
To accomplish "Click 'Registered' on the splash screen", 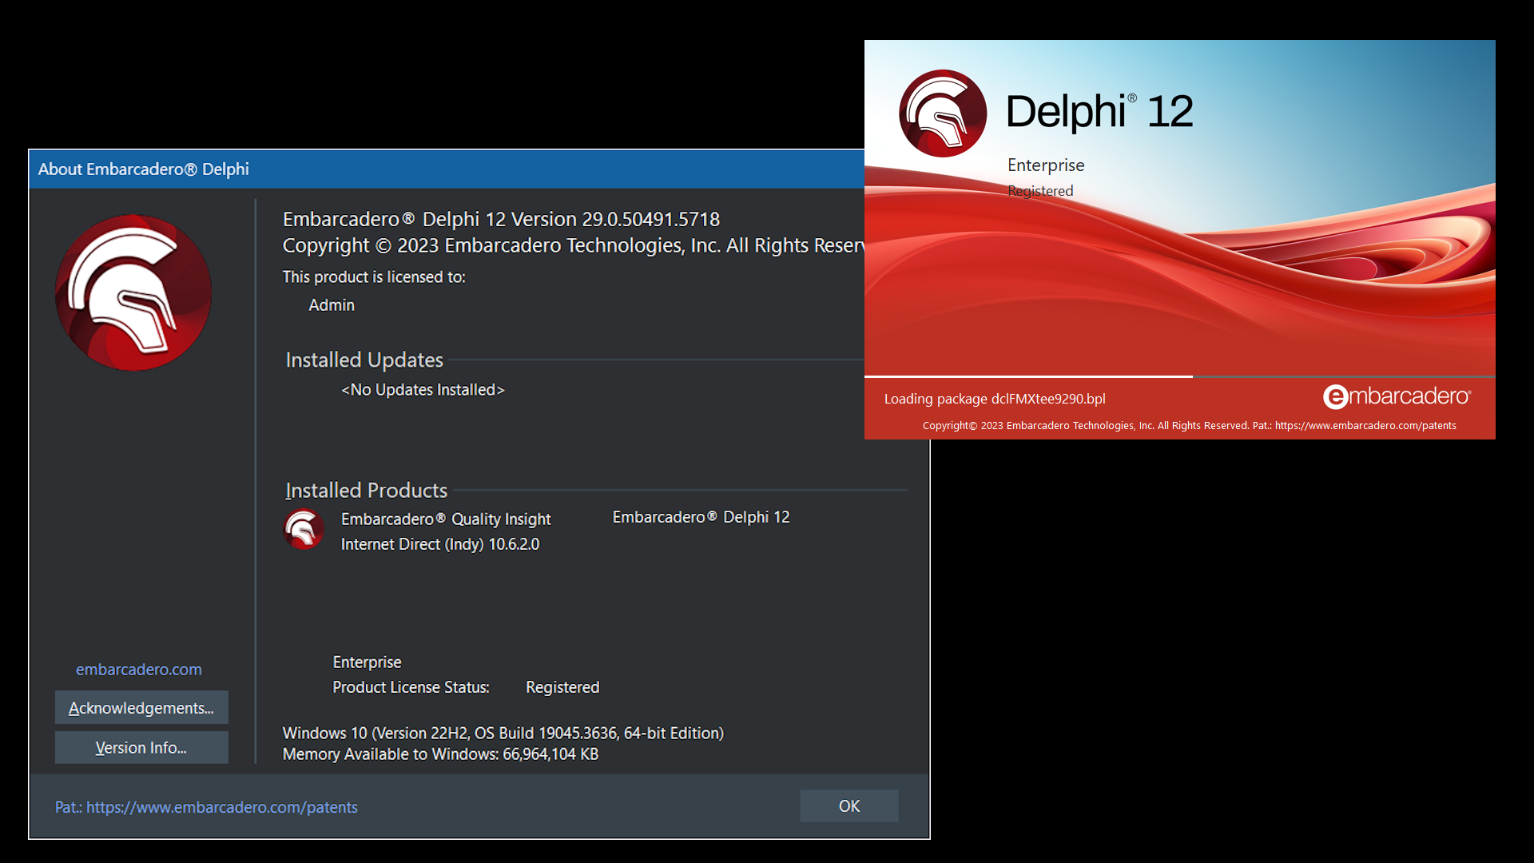I will (x=1040, y=191).
